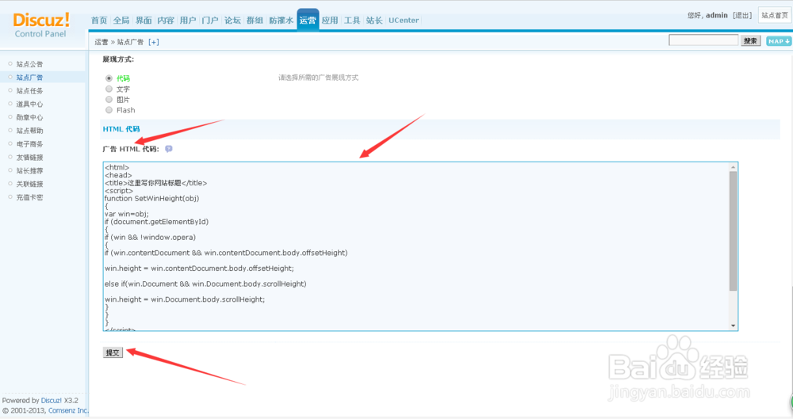Click the textarea scrollbar thumb
The width and height of the screenshot is (793, 419).
click(x=733, y=231)
